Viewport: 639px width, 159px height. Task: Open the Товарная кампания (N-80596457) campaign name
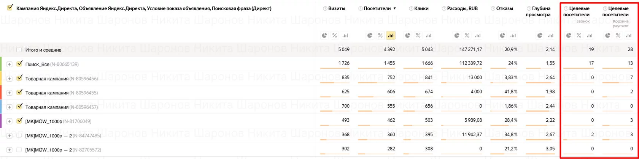(x=47, y=107)
